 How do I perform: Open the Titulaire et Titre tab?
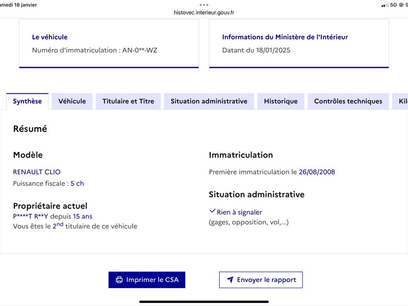[x=129, y=101]
